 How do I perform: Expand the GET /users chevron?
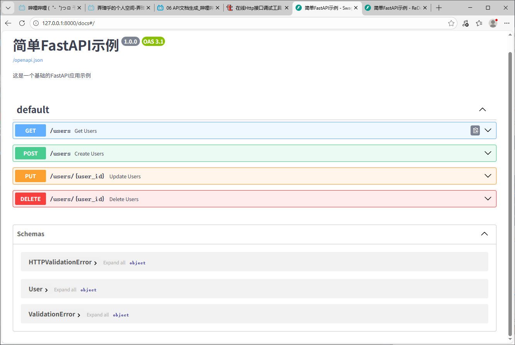click(x=488, y=130)
